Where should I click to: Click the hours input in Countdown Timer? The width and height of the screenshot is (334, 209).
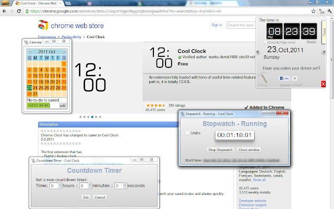[x=54, y=185]
